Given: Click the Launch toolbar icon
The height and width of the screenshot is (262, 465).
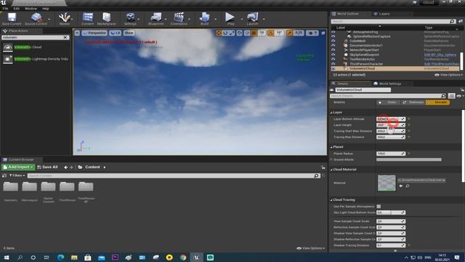Looking at the screenshot, I should pyautogui.click(x=252, y=17).
